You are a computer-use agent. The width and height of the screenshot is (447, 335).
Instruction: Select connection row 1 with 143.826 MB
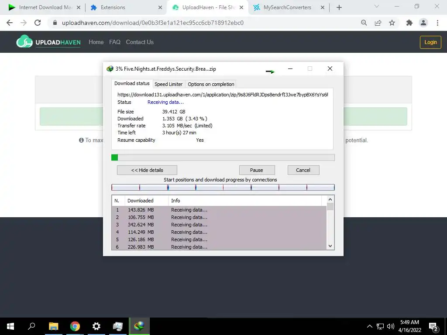tap(219, 210)
